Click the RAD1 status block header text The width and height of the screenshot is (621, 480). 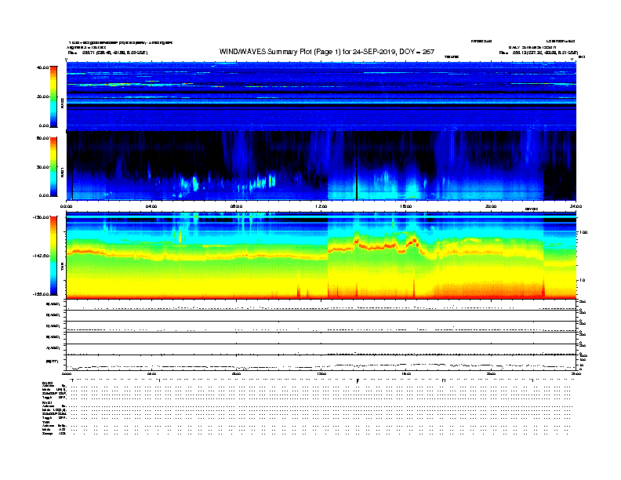coord(48,402)
